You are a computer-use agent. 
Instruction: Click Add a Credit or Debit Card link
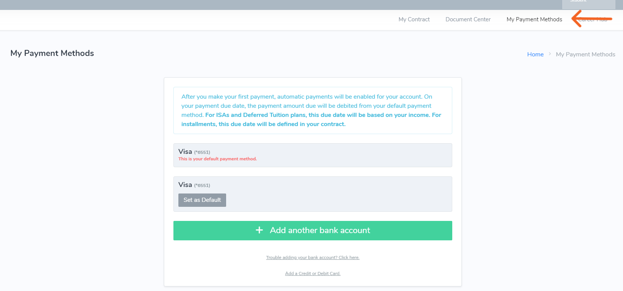pos(312,273)
